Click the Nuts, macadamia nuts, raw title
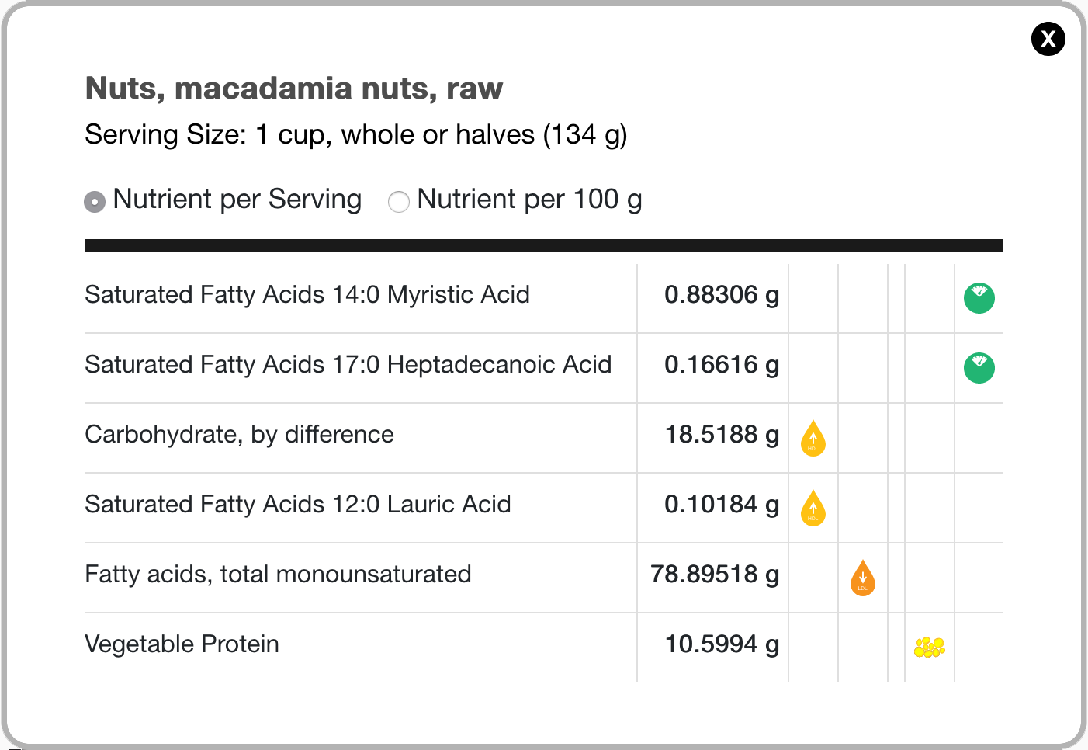Screen dimensions: 1088x750 pos(293,88)
